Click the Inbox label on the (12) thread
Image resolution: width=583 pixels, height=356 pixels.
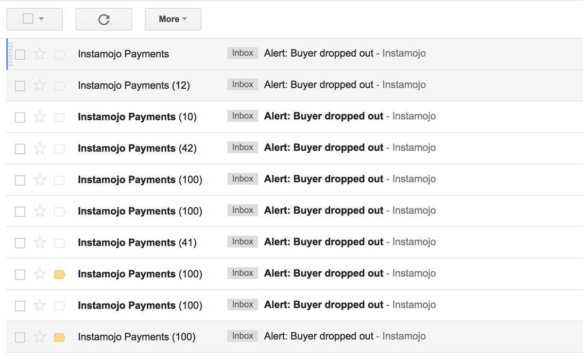coord(242,84)
